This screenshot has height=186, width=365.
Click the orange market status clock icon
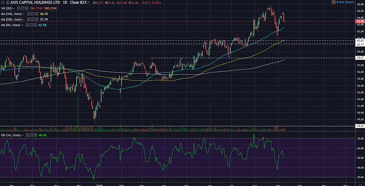[x=334, y=2]
